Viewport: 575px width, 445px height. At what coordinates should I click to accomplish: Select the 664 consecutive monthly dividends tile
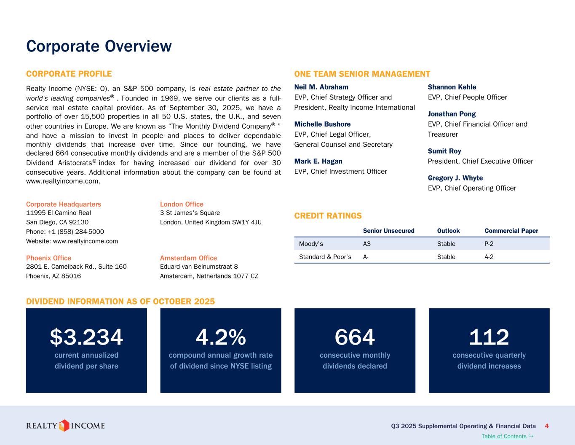(355, 350)
